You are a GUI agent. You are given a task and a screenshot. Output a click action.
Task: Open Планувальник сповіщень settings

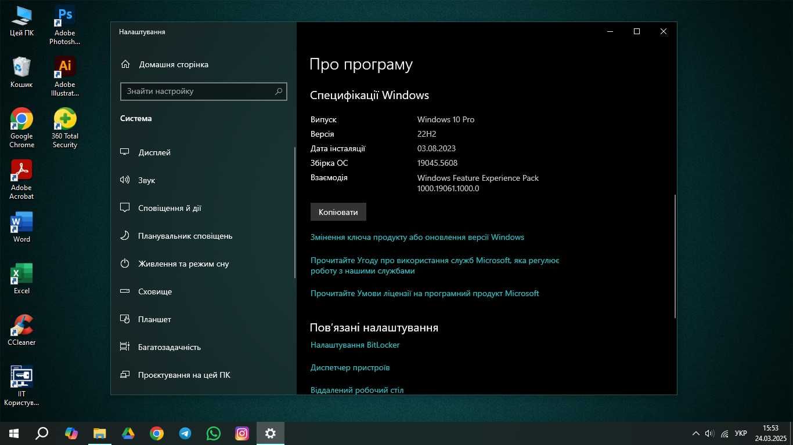coord(203,236)
